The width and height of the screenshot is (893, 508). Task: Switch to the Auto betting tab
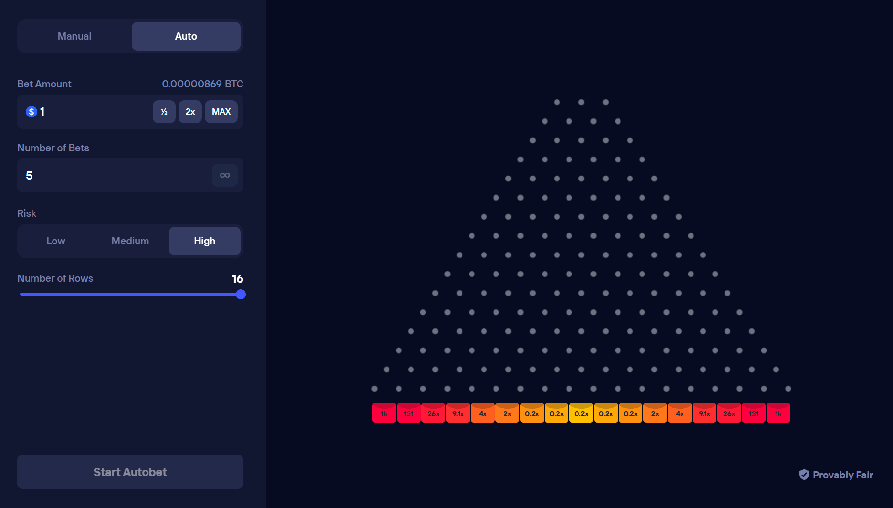(186, 36)
